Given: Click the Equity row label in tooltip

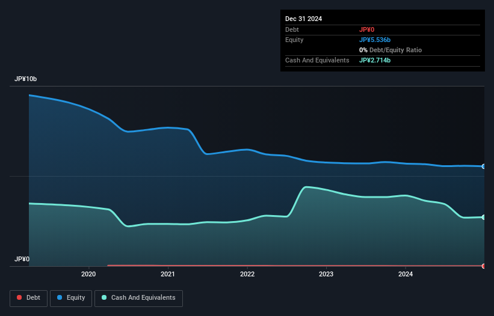Looking at the screenshot, I should coord(294,40).
